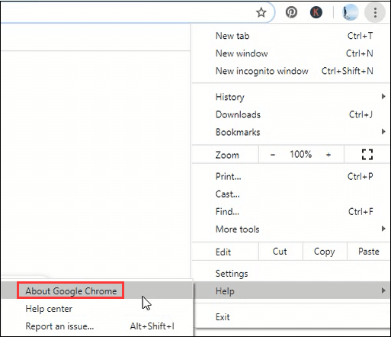Click Paste in the Edit row
The height and width of the screenshot is (337, 391).
[x=368, y=252]
